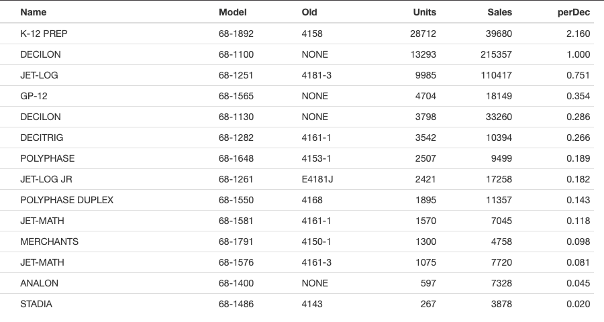Select the MERCHANTS name cell
This screenshot has height=322, width=604.
pyautogui.click(x=49, y=241)
